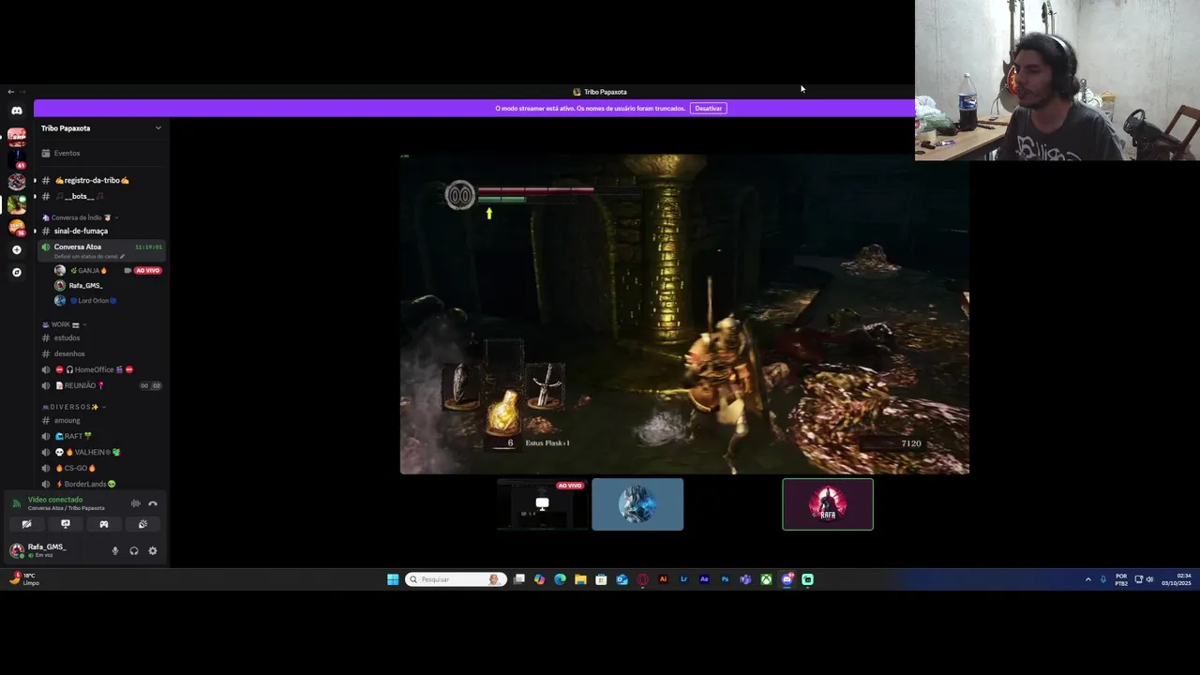Open user settings gear icon
Screen dimensions: 1200x675
[153, 551]
